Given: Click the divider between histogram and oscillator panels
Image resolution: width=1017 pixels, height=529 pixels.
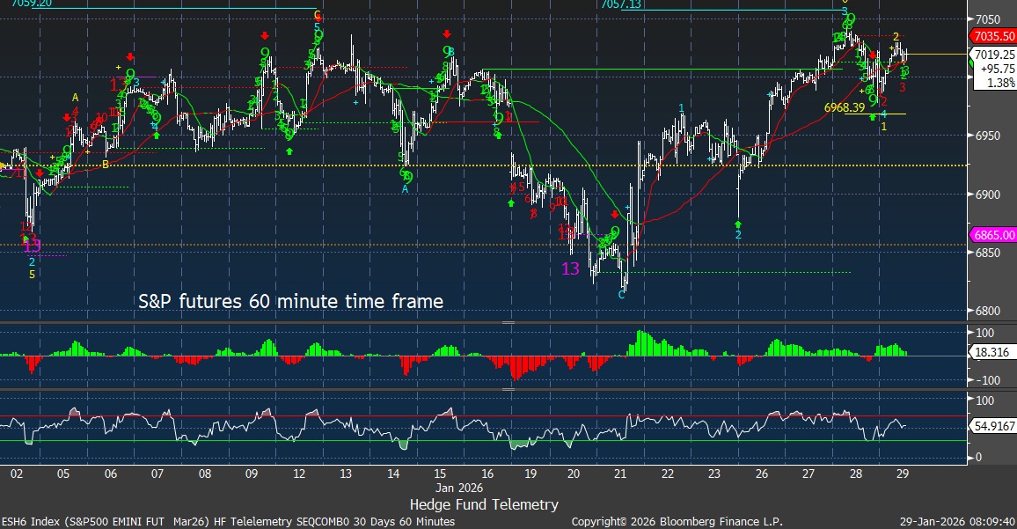Looking at the screenshot, I should point(508,388).
